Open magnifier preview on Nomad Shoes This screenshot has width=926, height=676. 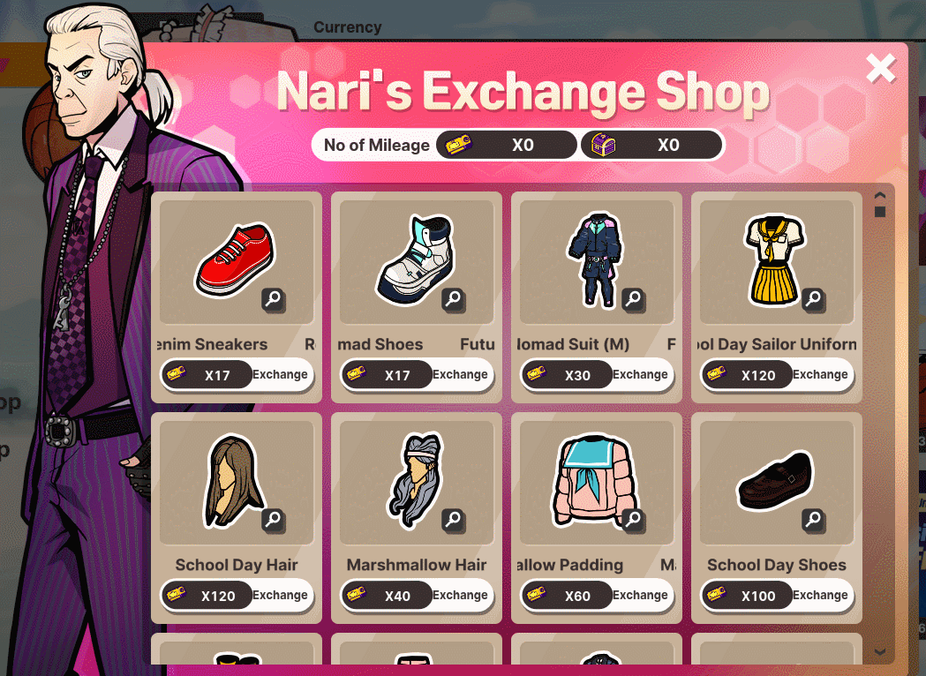(454, 299)
